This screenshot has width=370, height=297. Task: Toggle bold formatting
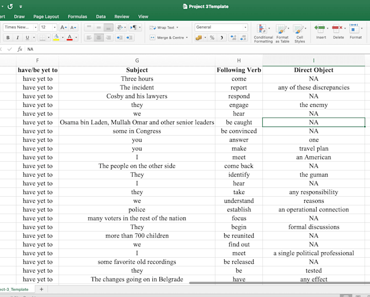[x=8, y=38]
